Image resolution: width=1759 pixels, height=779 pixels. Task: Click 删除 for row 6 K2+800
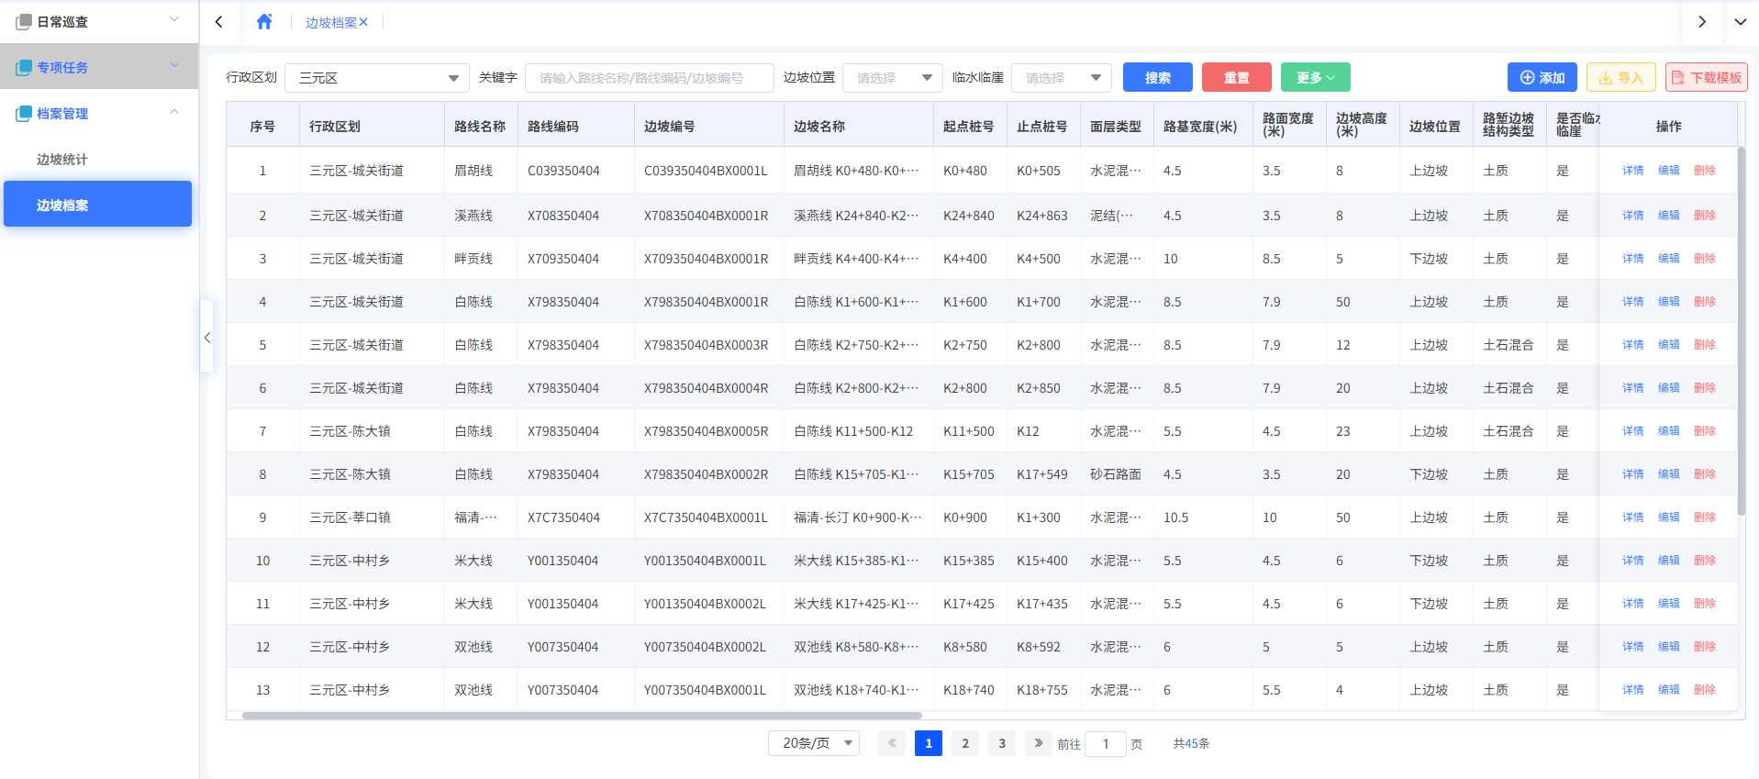click(1705, 388)
